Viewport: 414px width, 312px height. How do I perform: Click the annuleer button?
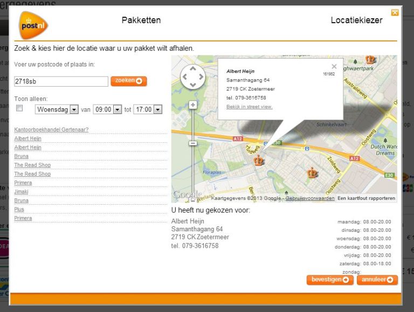point(377,280)
